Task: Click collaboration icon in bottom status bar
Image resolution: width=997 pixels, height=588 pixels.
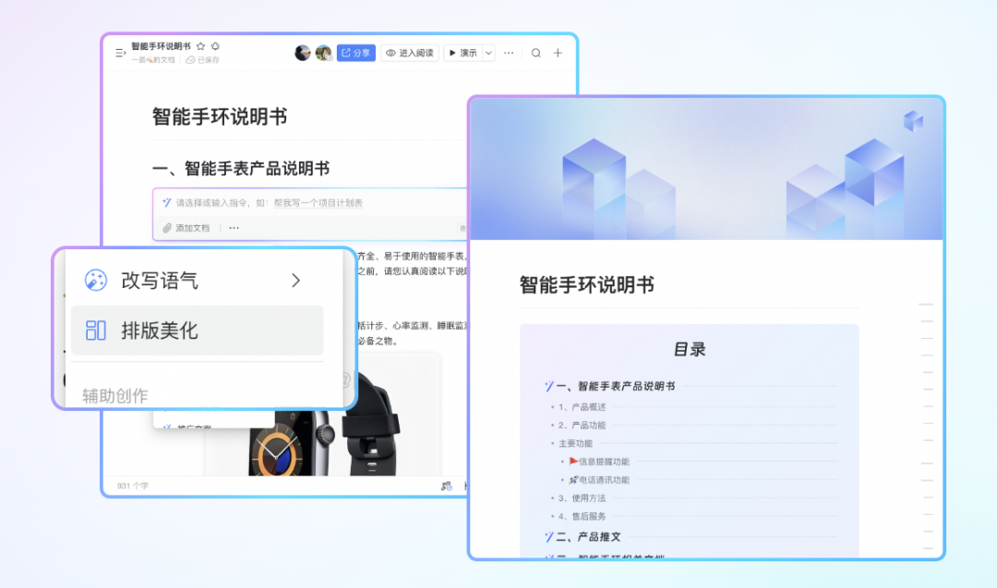Action: click(447, 486)
